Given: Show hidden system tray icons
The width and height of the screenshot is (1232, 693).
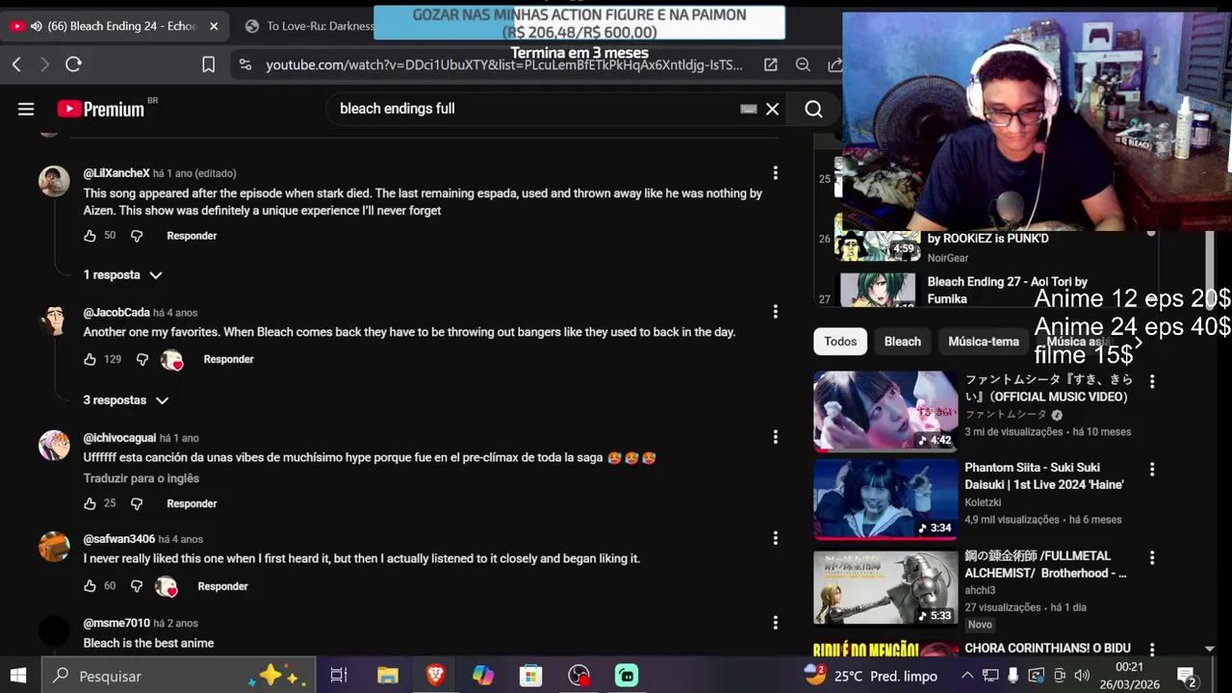Looking at the screenshot, I should coord(967,676).
